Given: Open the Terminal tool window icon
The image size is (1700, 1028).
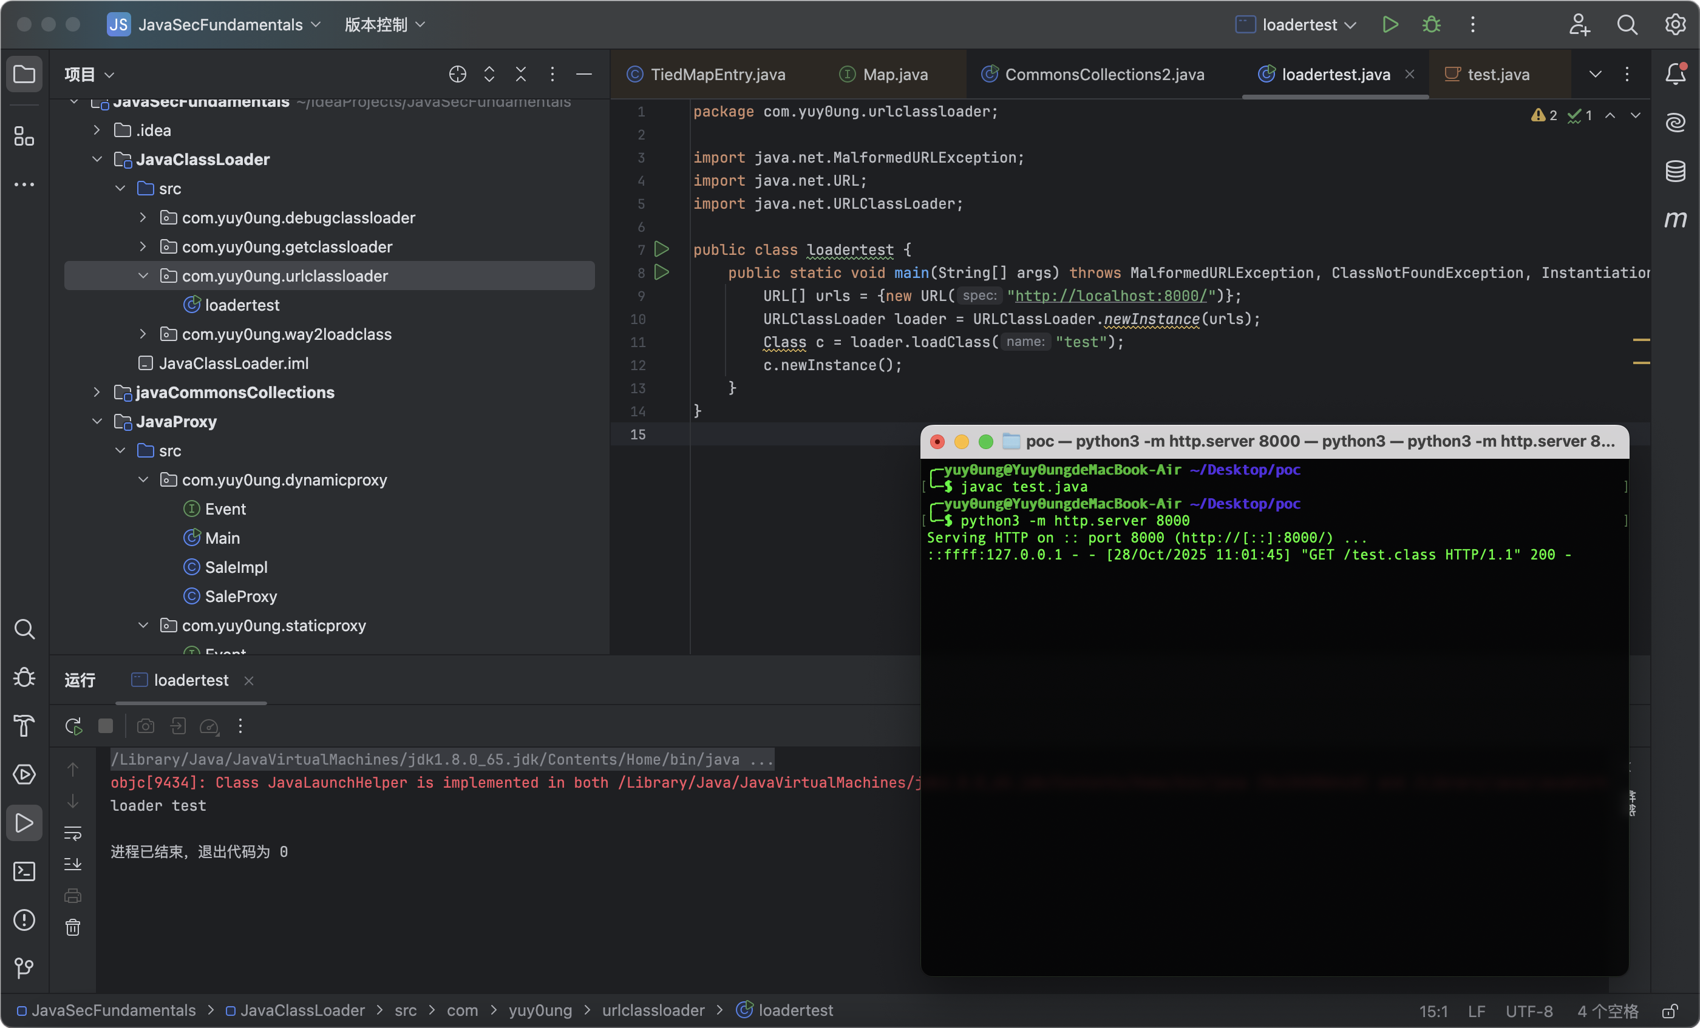Looking at the screenshot, I should (24, 871).
